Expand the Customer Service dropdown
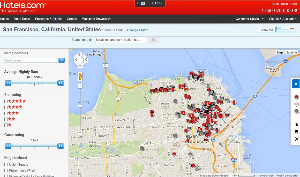This screenshot has width=300, height=177. [250, 19]
